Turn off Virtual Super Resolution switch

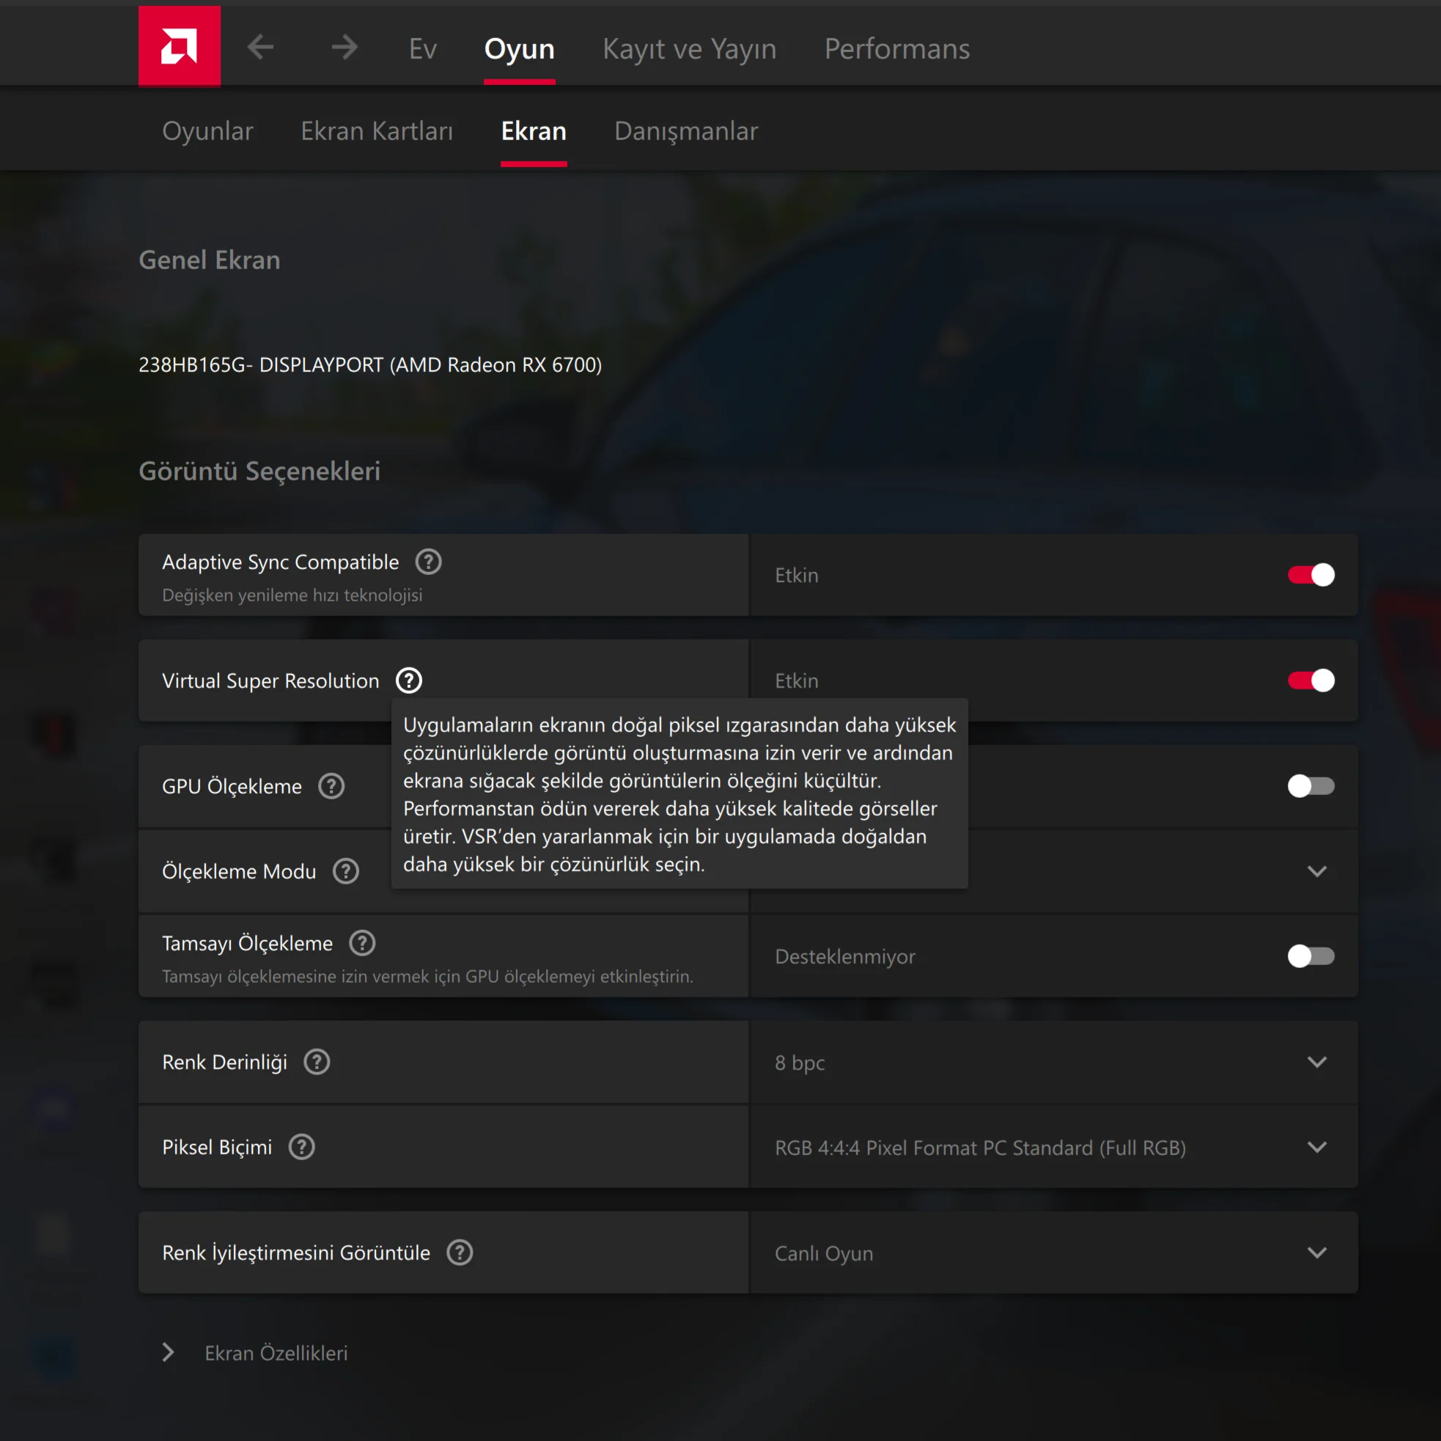(x=1311, y=680)
